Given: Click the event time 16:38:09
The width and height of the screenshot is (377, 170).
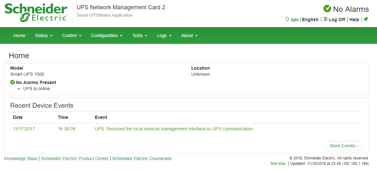Looking at the screenshot, I should pyautogui.click(x=66, y=129).
